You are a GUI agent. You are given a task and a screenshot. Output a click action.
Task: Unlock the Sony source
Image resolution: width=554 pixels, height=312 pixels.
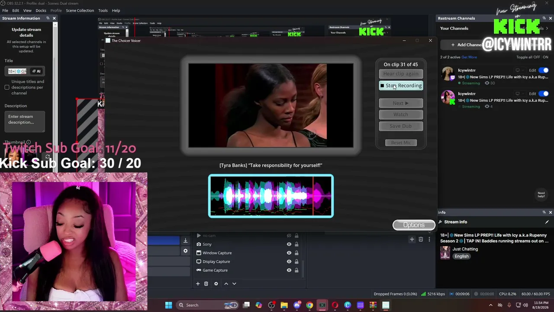point(296,244)
